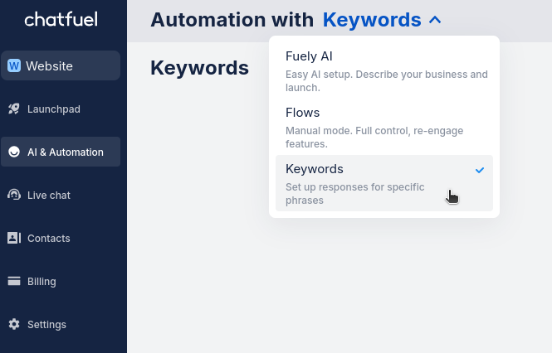The image size is (552, 353).
Task: Click the Settings gear icon
Action: tap(13, 324)
